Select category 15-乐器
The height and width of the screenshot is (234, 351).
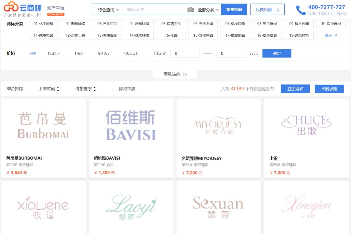pyautogui.click(x=171, y=35)
